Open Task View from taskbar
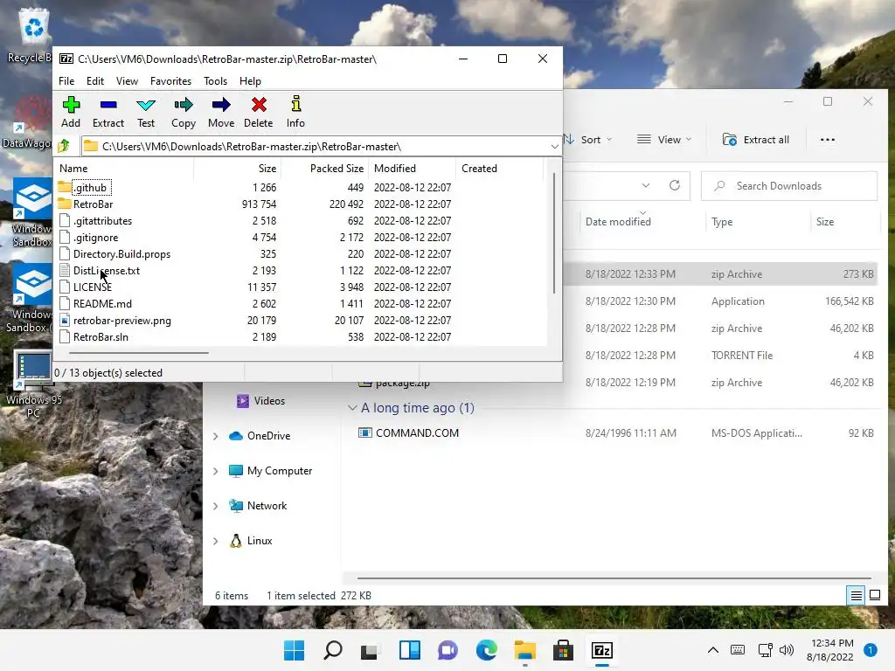The width and height of the screenshot is (895, 671). click(370, 650)
